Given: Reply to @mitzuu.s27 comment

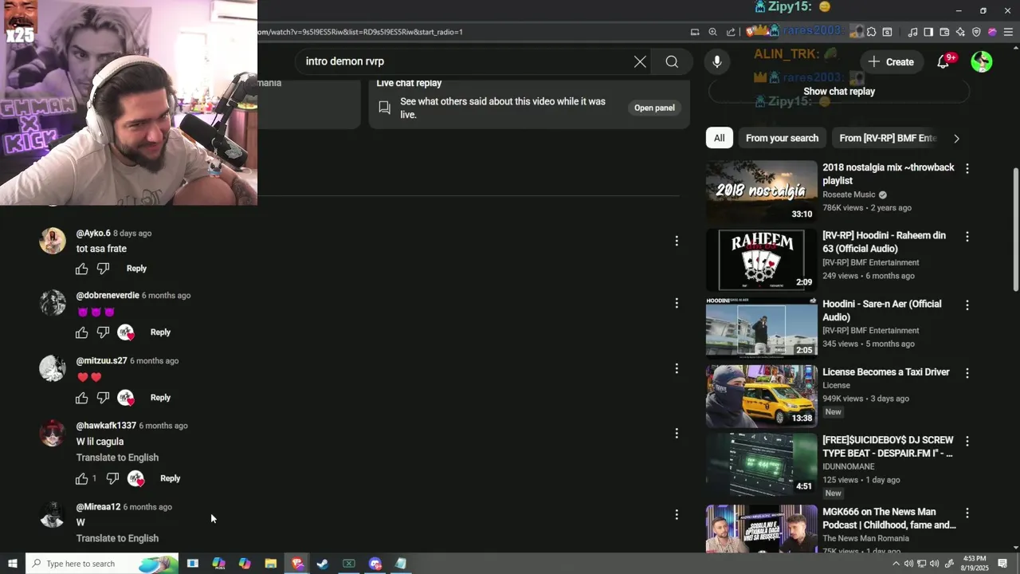Looking at the screenshot, I should tap(160, 398).
